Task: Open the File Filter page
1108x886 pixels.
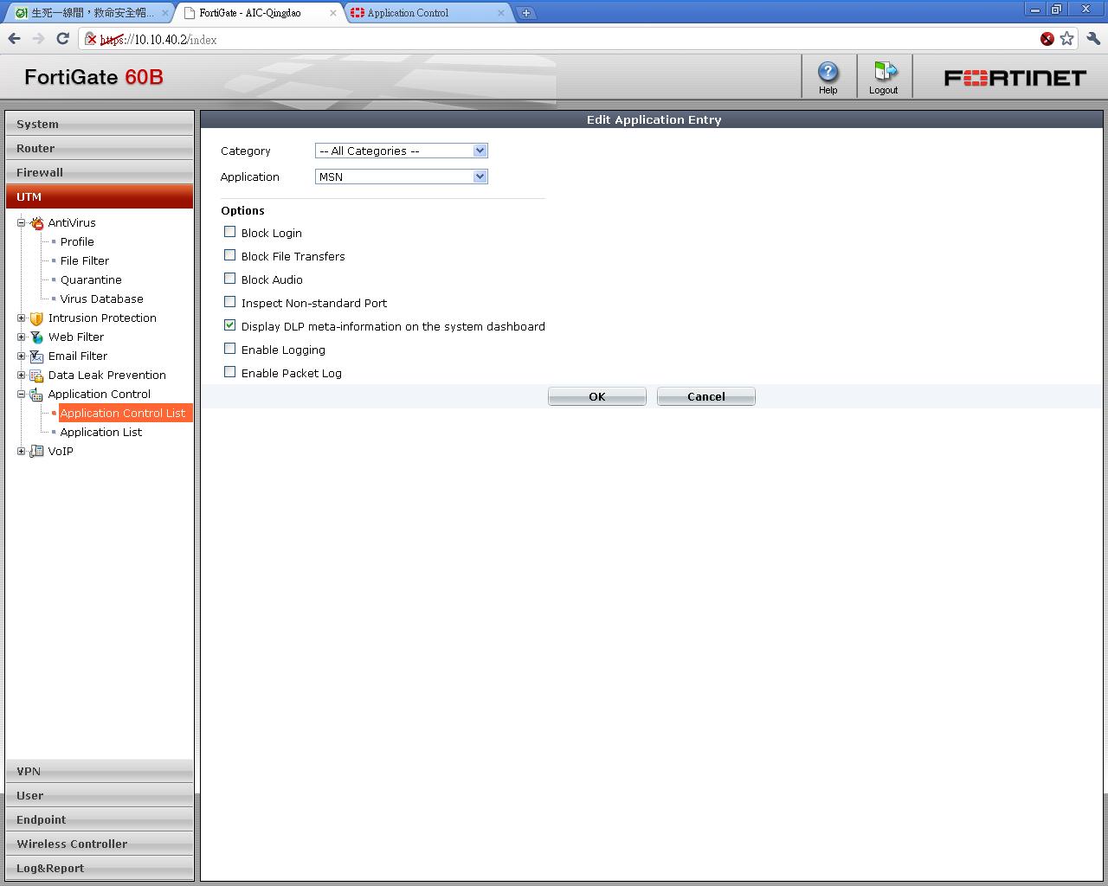Action: (x=85, y=261)
